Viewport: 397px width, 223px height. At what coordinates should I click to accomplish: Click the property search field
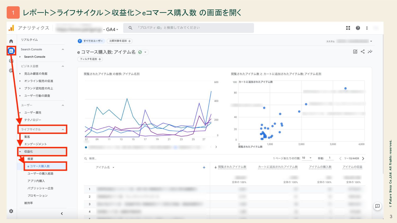pos(191,28)
